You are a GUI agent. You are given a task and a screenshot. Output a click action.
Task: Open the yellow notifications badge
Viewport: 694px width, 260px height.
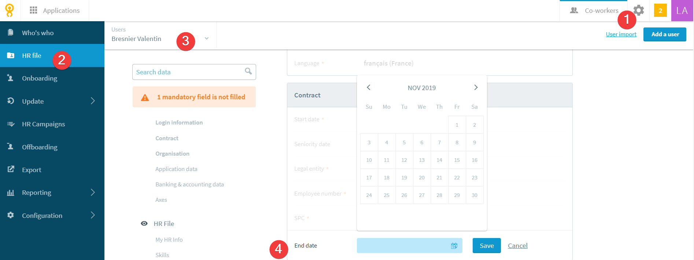point(660,10)
